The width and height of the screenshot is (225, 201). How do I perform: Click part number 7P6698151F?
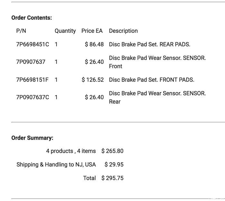[x=32, y=80]
